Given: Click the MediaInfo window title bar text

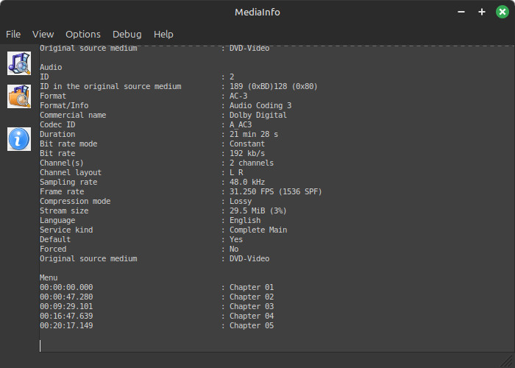Looking at the screenshot, I should coord(257,12).
